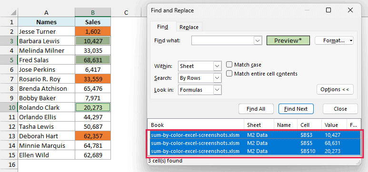Select row 16 via its row header
This screenshot has width=368, height=172.
[x=9, y=164]
